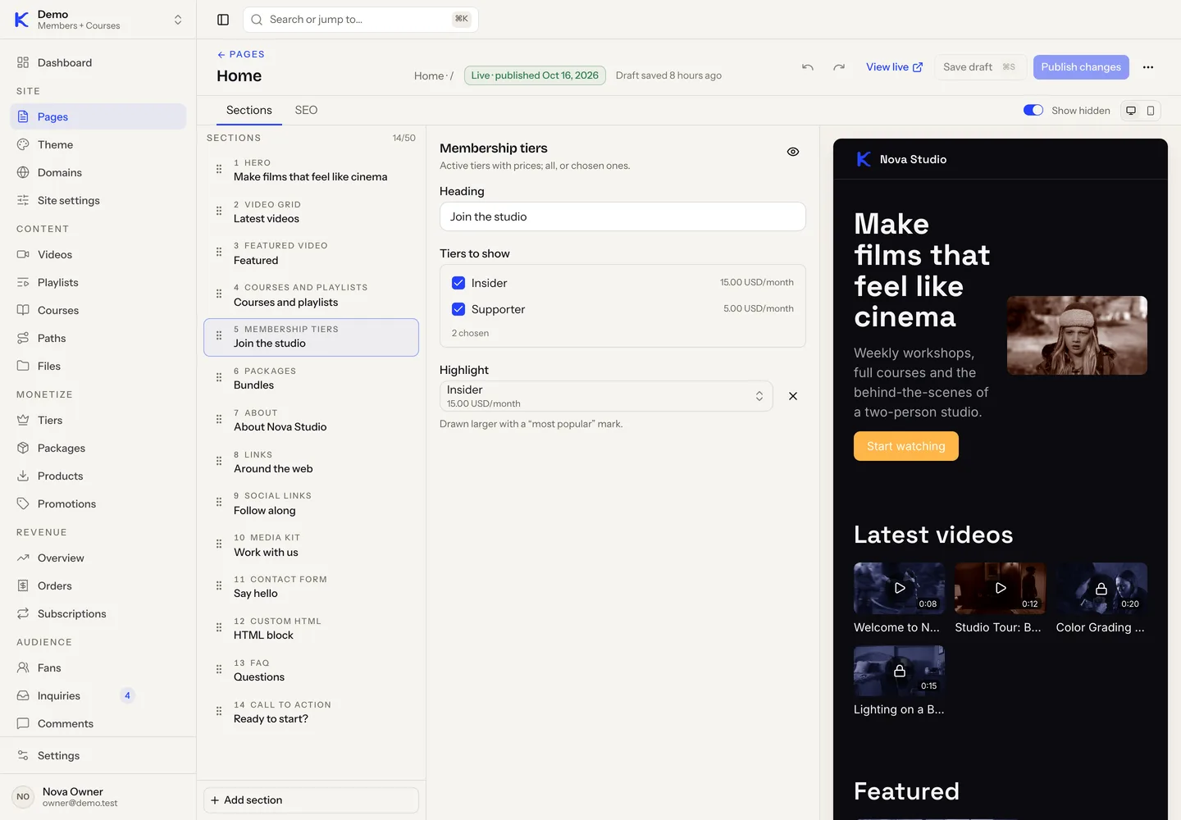Viewport: 1181px width, 820px height.
Task: Click the redo arrow icon
Action: click(839, 67)
